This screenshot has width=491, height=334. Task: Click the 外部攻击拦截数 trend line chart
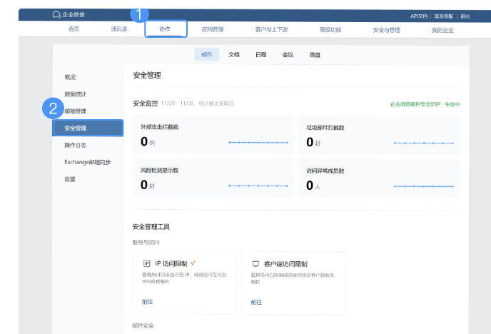click(258, 143)
